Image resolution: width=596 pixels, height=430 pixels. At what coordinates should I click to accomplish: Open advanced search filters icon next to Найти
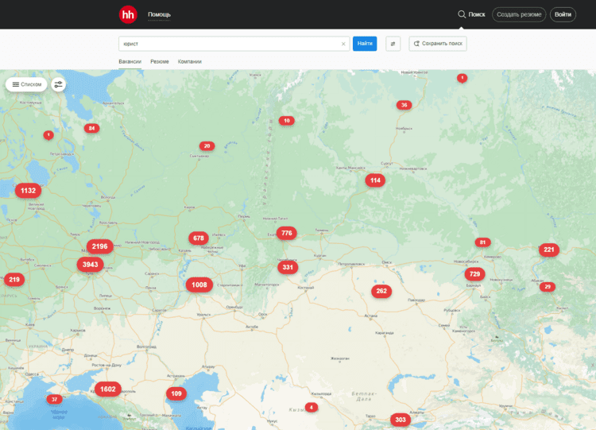393,44
